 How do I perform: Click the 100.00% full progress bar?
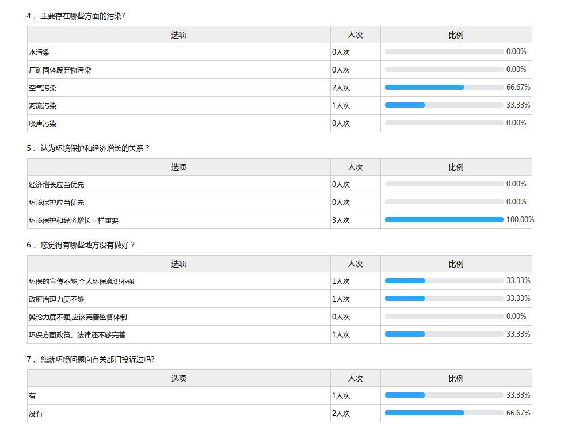pyautogui.click(x=444, y=219)
